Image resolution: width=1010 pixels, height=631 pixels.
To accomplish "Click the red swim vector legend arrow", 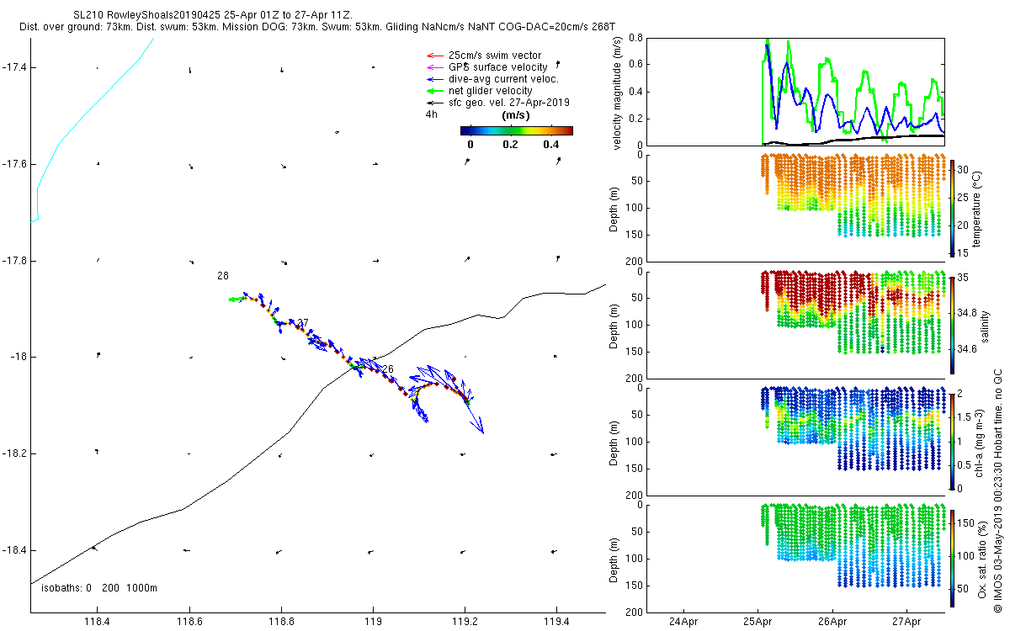I will (433, 55).
